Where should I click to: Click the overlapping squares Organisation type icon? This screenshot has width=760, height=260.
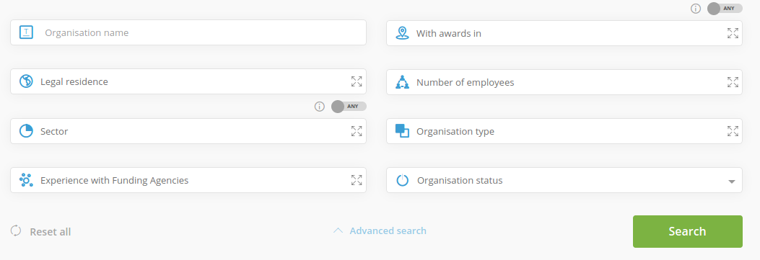click(x=402, y=131)
